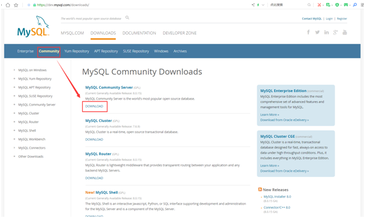The image size is (365, 218).
Task: Open the green gamepad extension icon
Action: point(346,5)
